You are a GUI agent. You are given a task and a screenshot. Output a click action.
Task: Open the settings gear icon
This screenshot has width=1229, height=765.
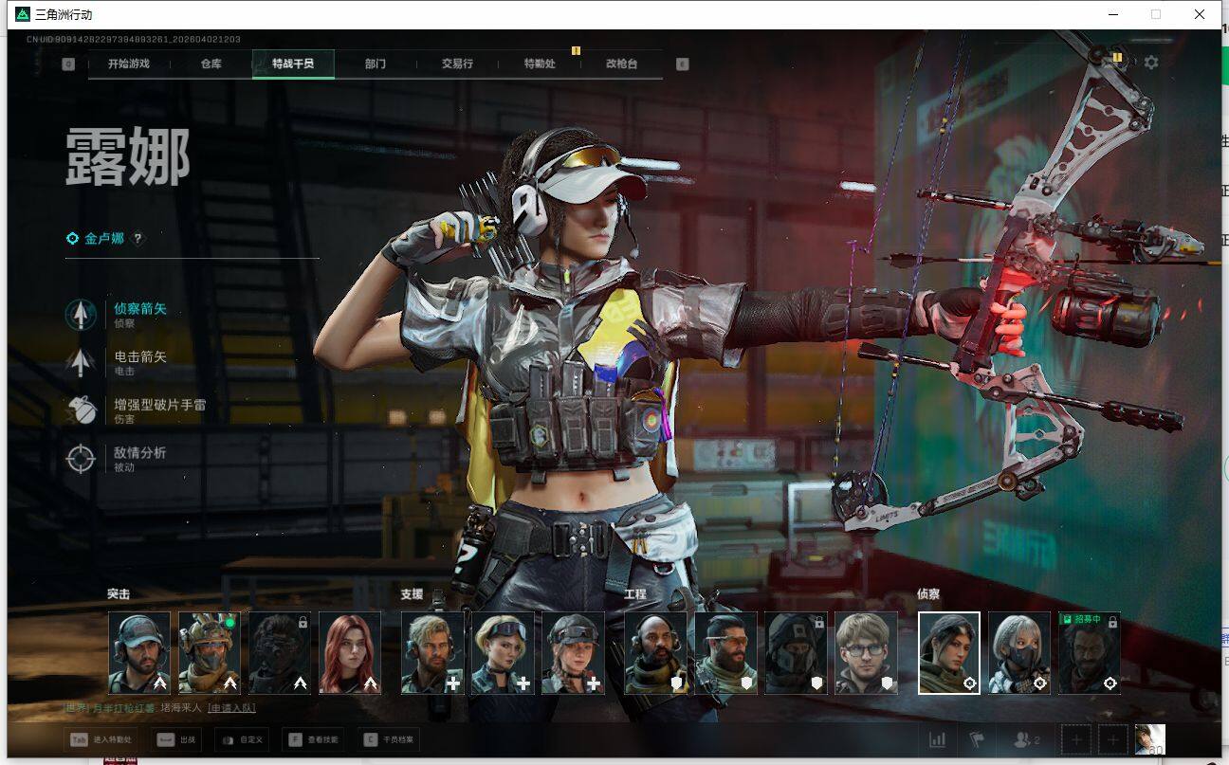[1151, 63]
